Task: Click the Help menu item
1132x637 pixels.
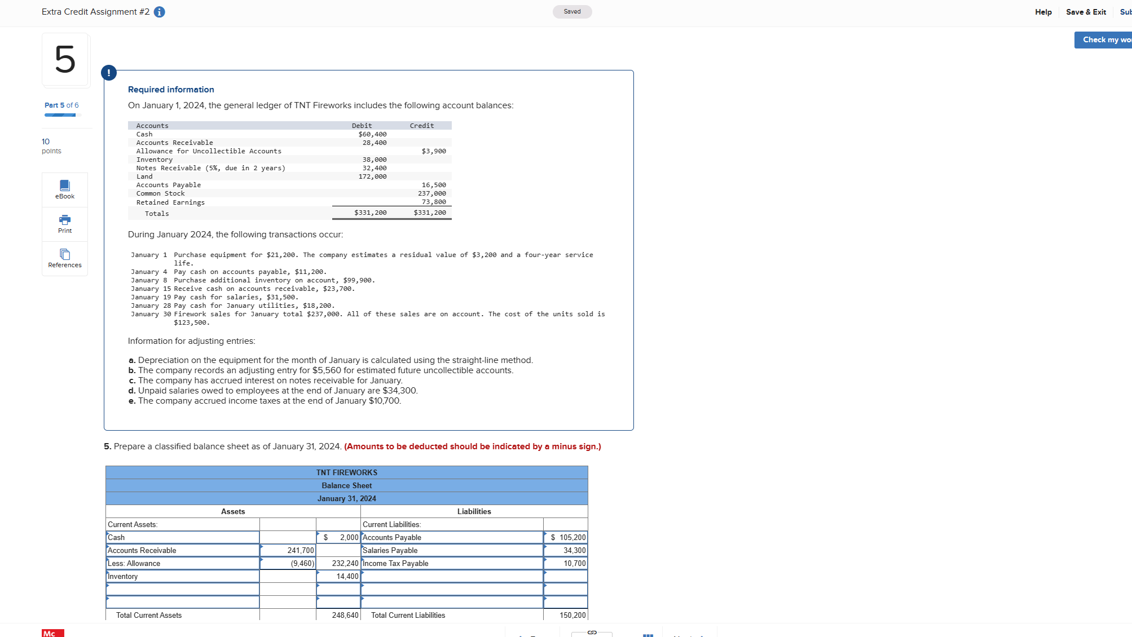Action: coord(1043,12)
